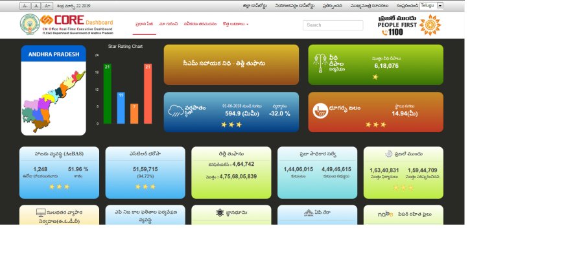The height and width of the screenshot is (265, 564).
Task: Click the monitor icon in ease of business card
Action: coord(41,213)
